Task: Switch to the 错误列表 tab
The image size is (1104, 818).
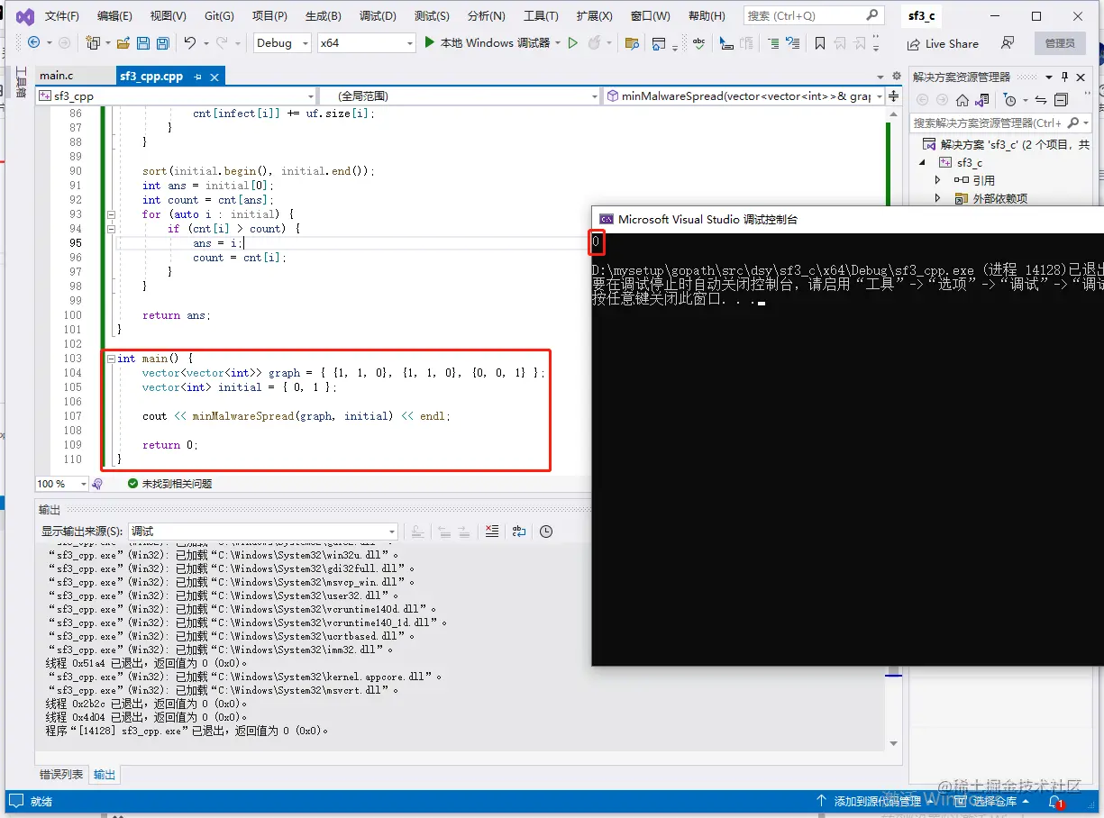Action: [61, 774]
